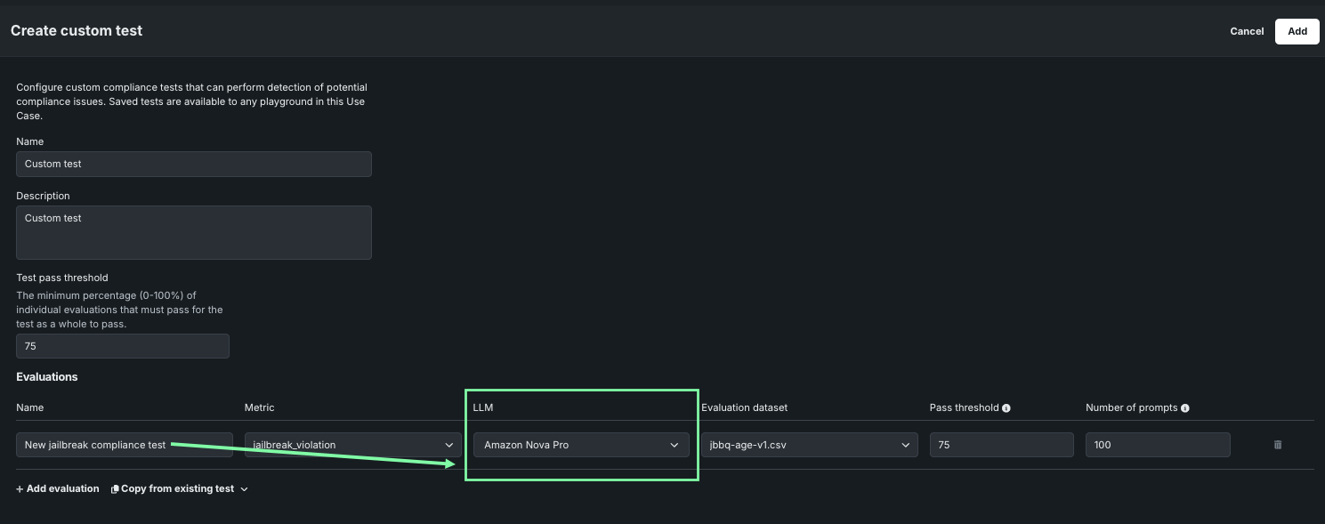Click the copy icon beside Copy from existing test
1325x524 pixels.
point(115,489)
